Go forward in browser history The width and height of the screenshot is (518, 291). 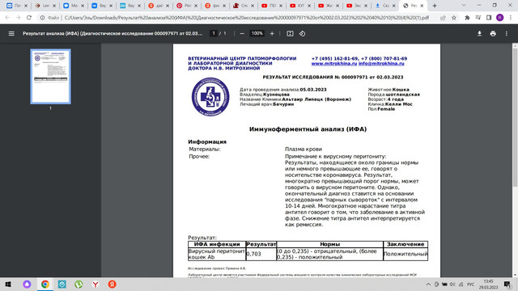point(18,18)
